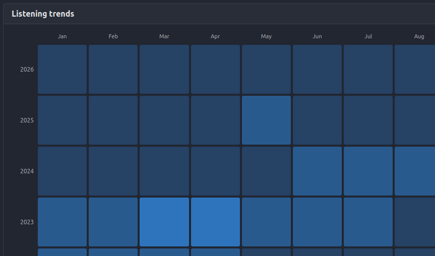Open the February 2024 heatmap cell
The width and height of the screenshot is (435, 256).
coord(113,171)
